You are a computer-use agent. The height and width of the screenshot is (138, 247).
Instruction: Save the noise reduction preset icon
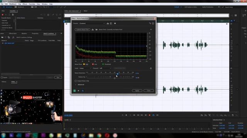pos(108,23)
